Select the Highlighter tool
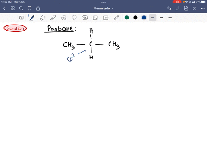This screenshot has width=207, height=155. pos(53,18)
